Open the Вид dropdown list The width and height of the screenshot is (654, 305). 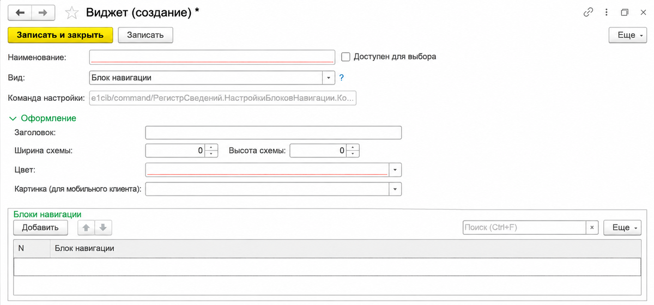(329, 78)
